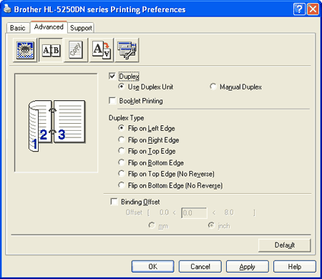322x279 pixels.
Task: Open the Page Setting icon with letters A
Action: click(x=102, y=50)
